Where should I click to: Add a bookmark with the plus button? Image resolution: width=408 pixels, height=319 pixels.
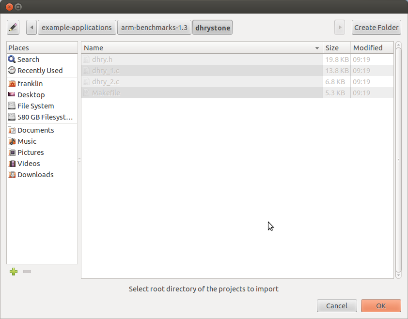click(14, 272)
